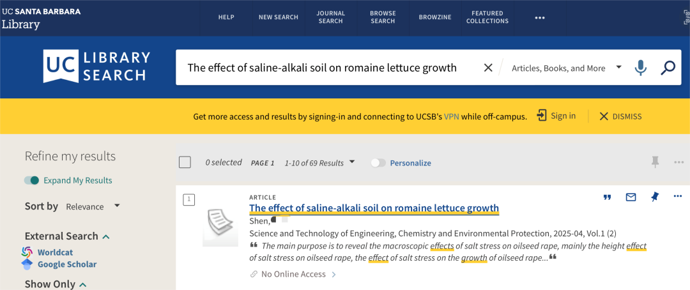Open the more actions ellipsis for result 1
Viewport: 690px width, 290px height.
tap(678, 196)
